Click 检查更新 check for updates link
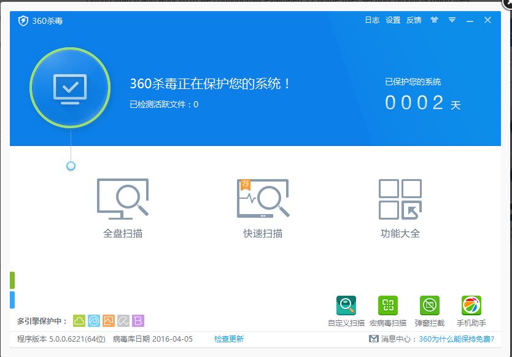The width and height of the screenshot is (512, 357). 229,339
